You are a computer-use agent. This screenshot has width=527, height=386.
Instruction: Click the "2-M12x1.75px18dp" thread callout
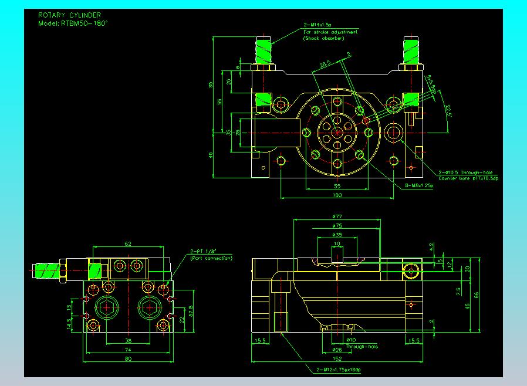point(339,370)
